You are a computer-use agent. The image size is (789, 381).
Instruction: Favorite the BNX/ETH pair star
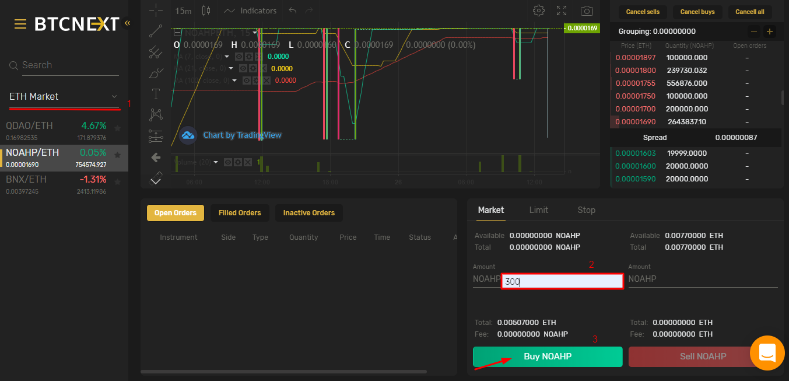point(118,181)
